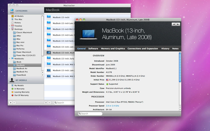Select the MacBook (13-inch Early row
The image size is (210, 131).
(59, 41)
